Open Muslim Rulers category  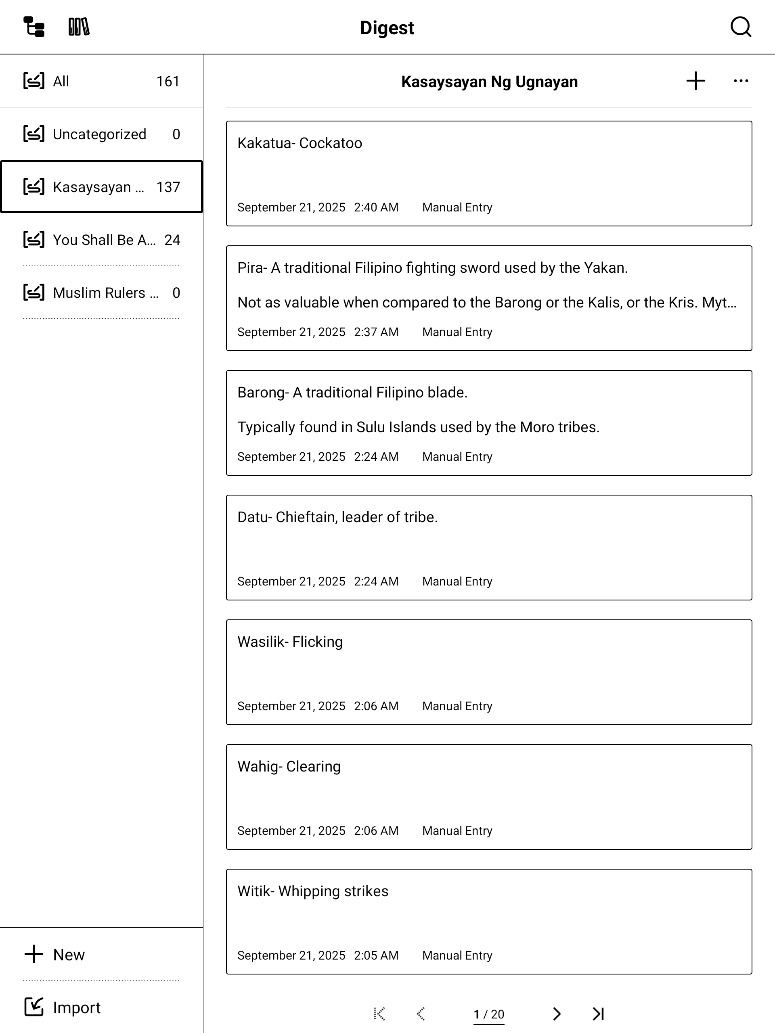[x=101, y=292]
